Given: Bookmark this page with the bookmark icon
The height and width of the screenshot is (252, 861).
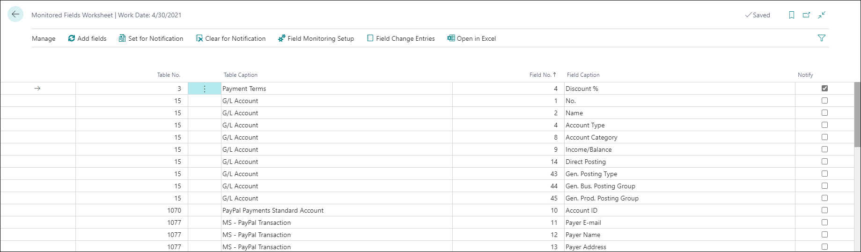Looking at the screenshot, I should click(x=792, y=15).
